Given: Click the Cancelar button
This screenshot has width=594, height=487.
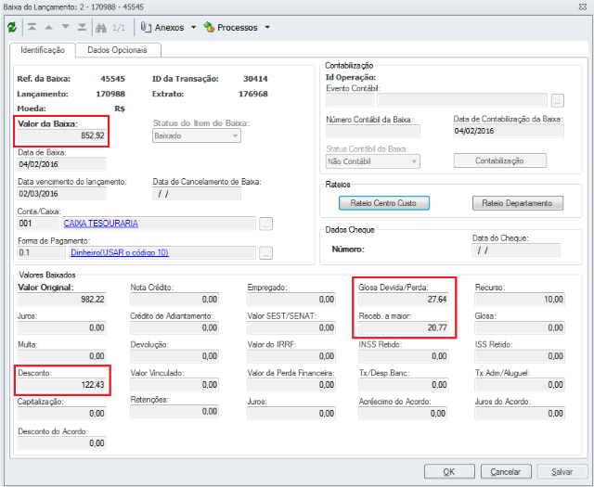Looking at the screenshot, I should [506, 472].
